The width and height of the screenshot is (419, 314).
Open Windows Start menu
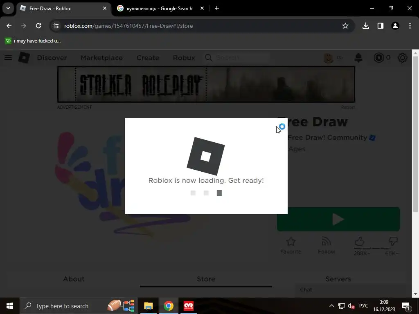[x=10, y=306]
